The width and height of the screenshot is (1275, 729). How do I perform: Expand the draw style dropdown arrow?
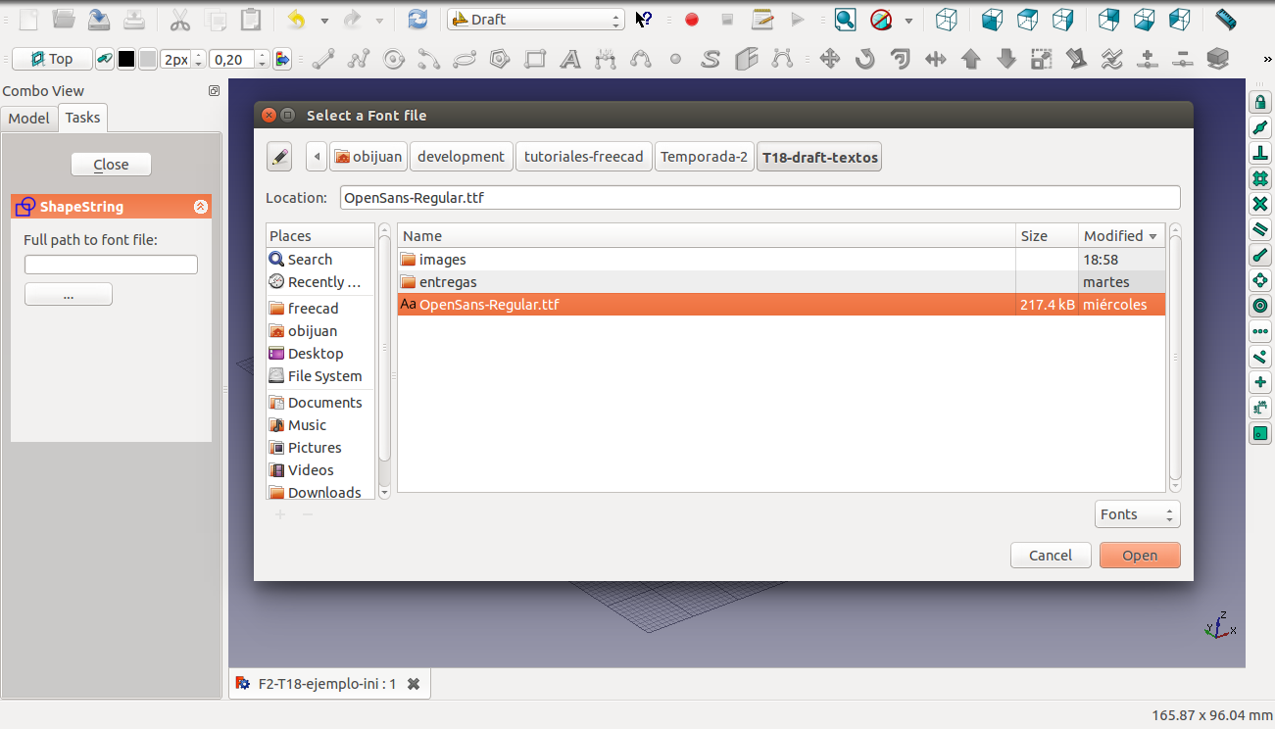[x=908, y=21]
